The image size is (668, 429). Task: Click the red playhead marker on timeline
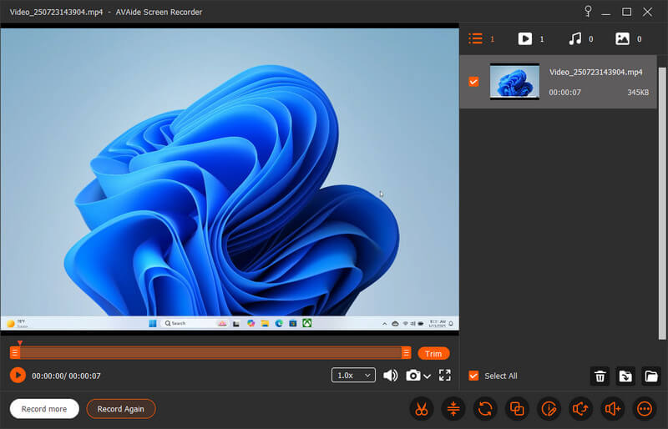[19, 343]
